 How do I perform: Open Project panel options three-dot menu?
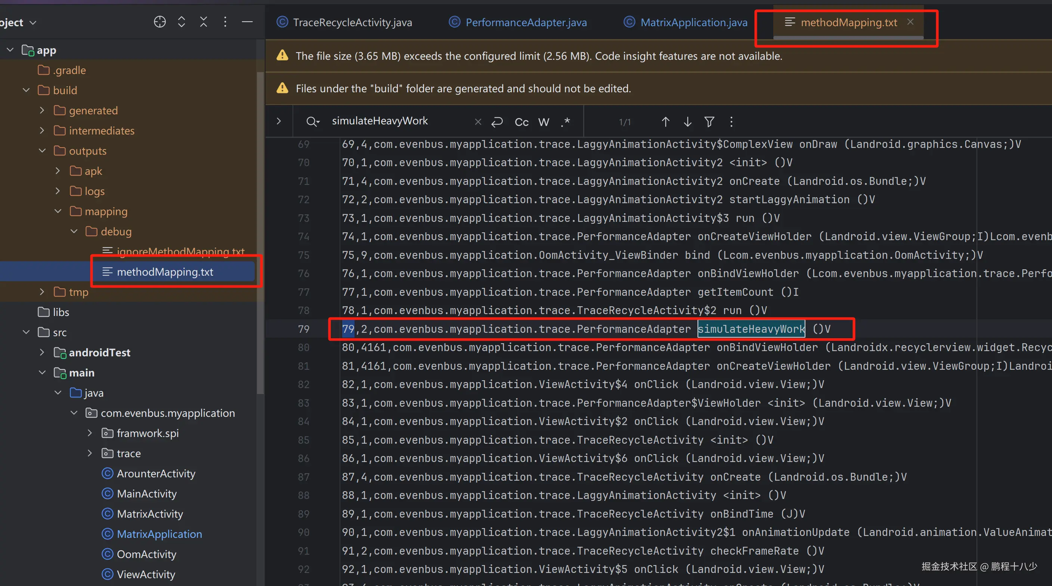coord(225,22)
